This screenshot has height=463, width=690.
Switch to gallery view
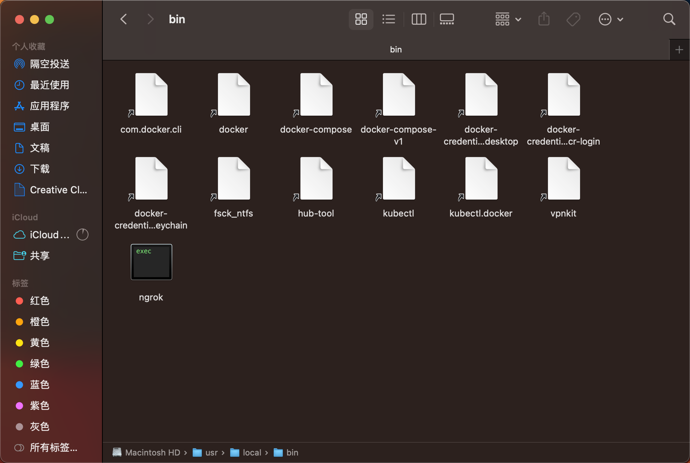point(447,19)
